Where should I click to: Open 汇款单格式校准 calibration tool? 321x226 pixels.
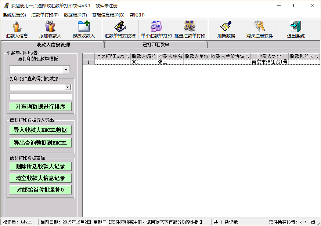pos(120,30)
